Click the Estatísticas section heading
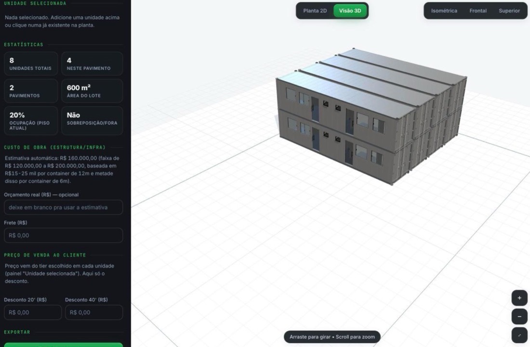The image size is (530, 347). [24, 45]
